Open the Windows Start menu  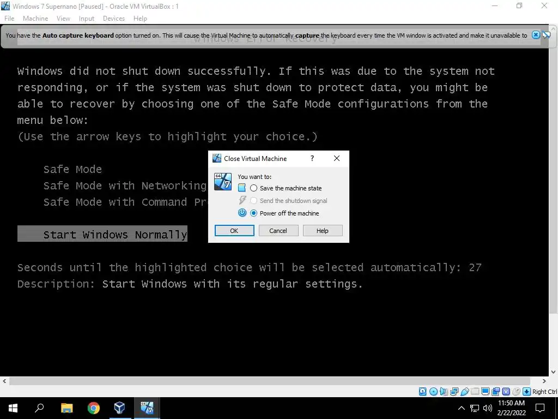[13, 408]
